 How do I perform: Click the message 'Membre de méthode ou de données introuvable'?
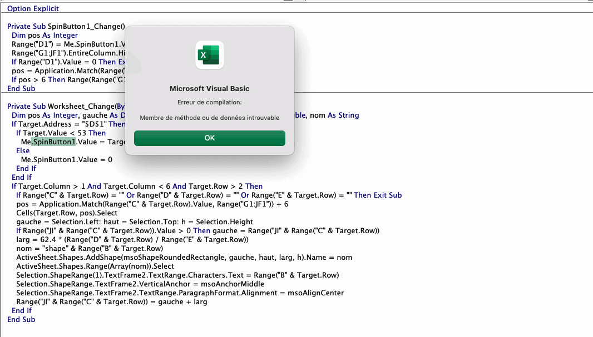click(210, 118)
